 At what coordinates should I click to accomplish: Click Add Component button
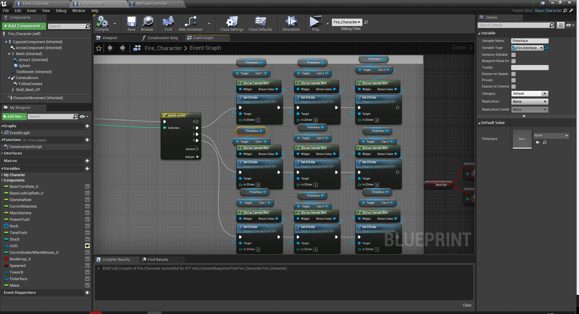coord(24,26)
